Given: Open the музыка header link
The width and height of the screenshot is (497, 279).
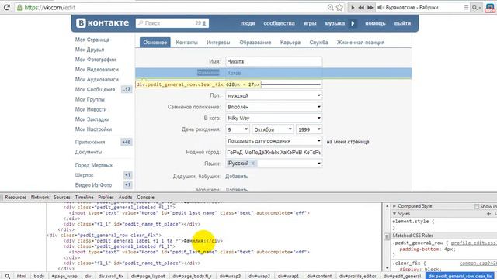Looking at the screenshot, I should pyautogui.click(x=335, y=23).
